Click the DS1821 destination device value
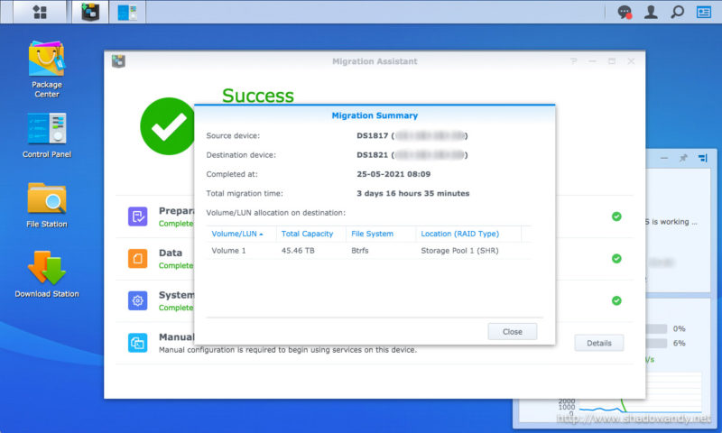Screen dimensions: 722x433 coord(412,155)
